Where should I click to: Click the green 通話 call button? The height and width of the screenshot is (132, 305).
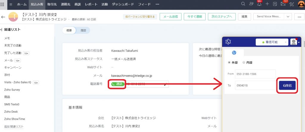coord(118,84)
